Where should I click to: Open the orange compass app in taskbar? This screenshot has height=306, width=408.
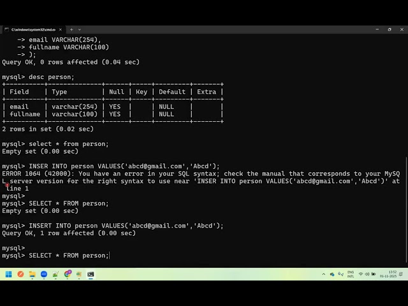click(x=20, y=274)
